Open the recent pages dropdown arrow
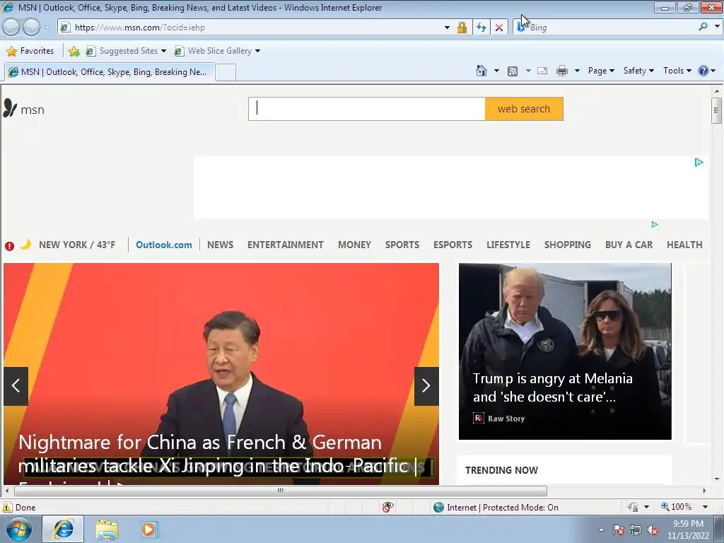724x543 pixels. click(47, 28)
